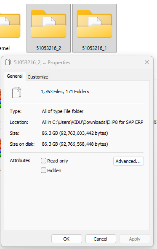Click the '1,763 Files, 171 Folders' text

point(65,92)
